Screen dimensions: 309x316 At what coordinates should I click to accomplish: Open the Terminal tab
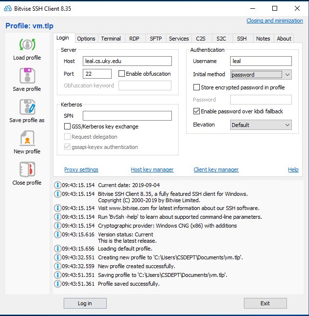pyautogui.click(x=111, y=39)
